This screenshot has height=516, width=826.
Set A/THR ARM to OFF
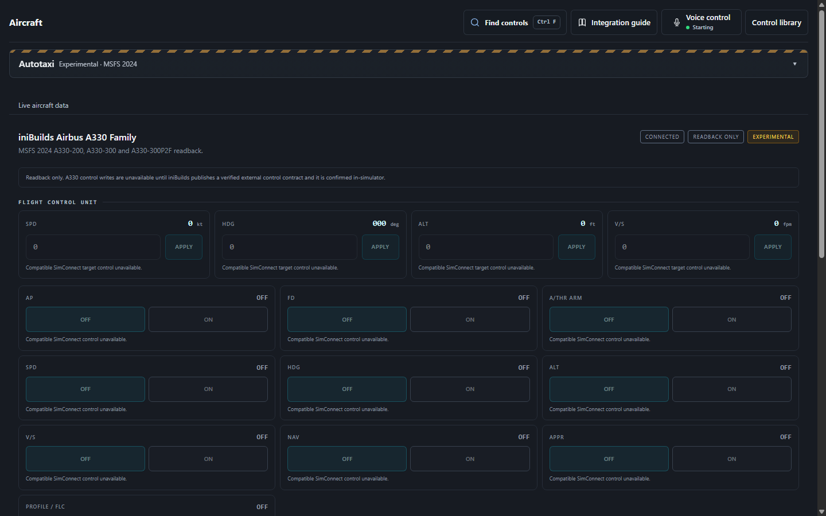pos(609,319)
